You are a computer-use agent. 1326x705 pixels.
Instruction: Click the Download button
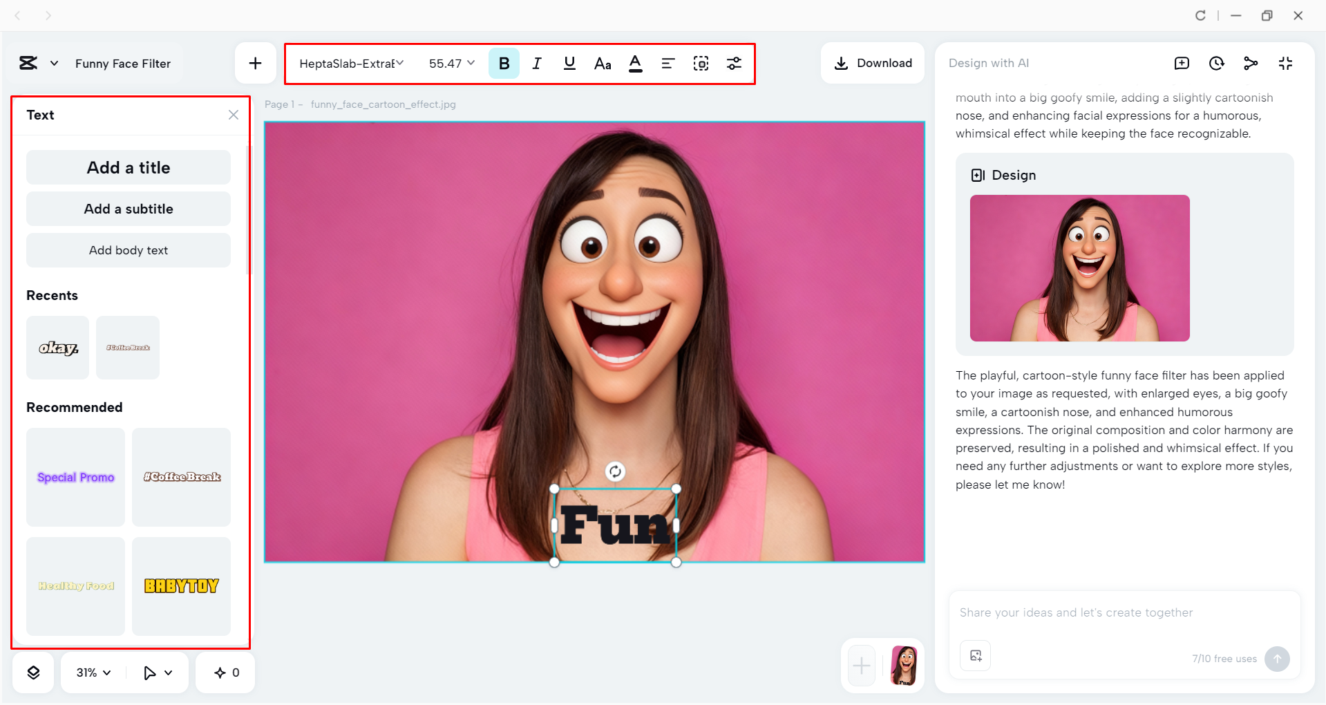coord(872,63)
